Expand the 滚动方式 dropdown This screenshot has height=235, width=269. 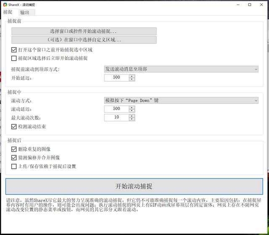[x=181, y=101]
